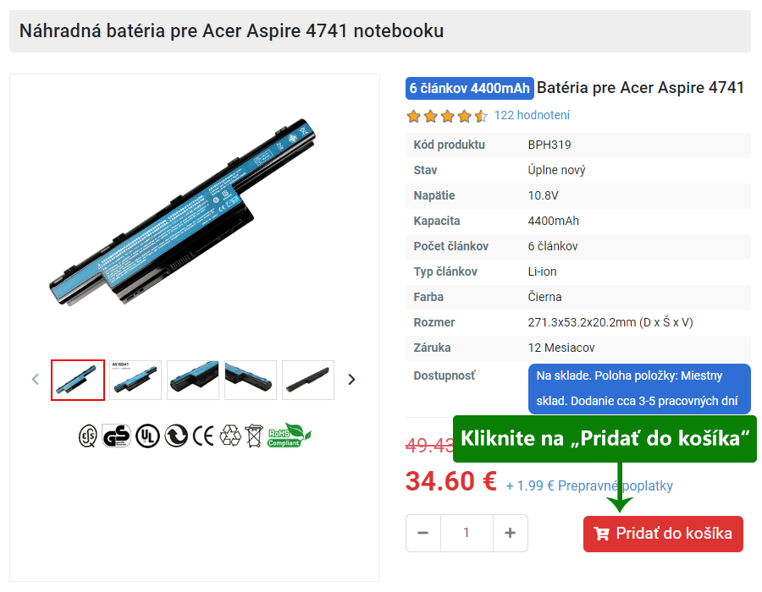Select the first red-bordered battery thumbnail
The image size is (762, 592).
coord(78,380)
